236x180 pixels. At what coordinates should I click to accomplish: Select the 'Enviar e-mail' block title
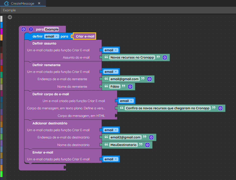pyautogui.click(x=43, y=152)
